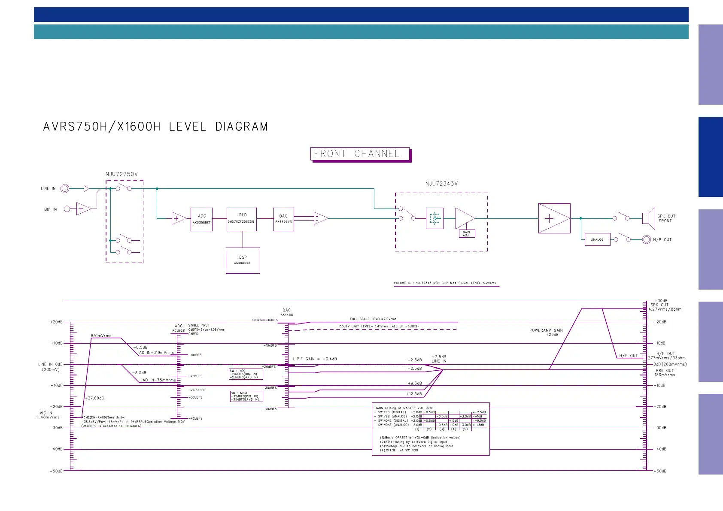Click the 277mVrms/33ohm H/P OUT value
The width and height of the screenshot is (723, 511).
667,358
